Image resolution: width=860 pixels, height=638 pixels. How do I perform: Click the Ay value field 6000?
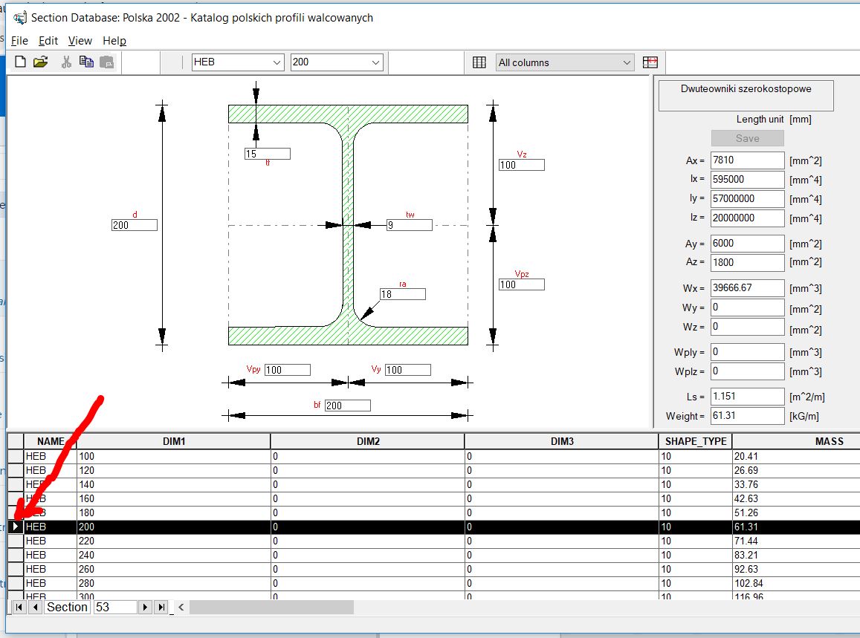(747, 244)
